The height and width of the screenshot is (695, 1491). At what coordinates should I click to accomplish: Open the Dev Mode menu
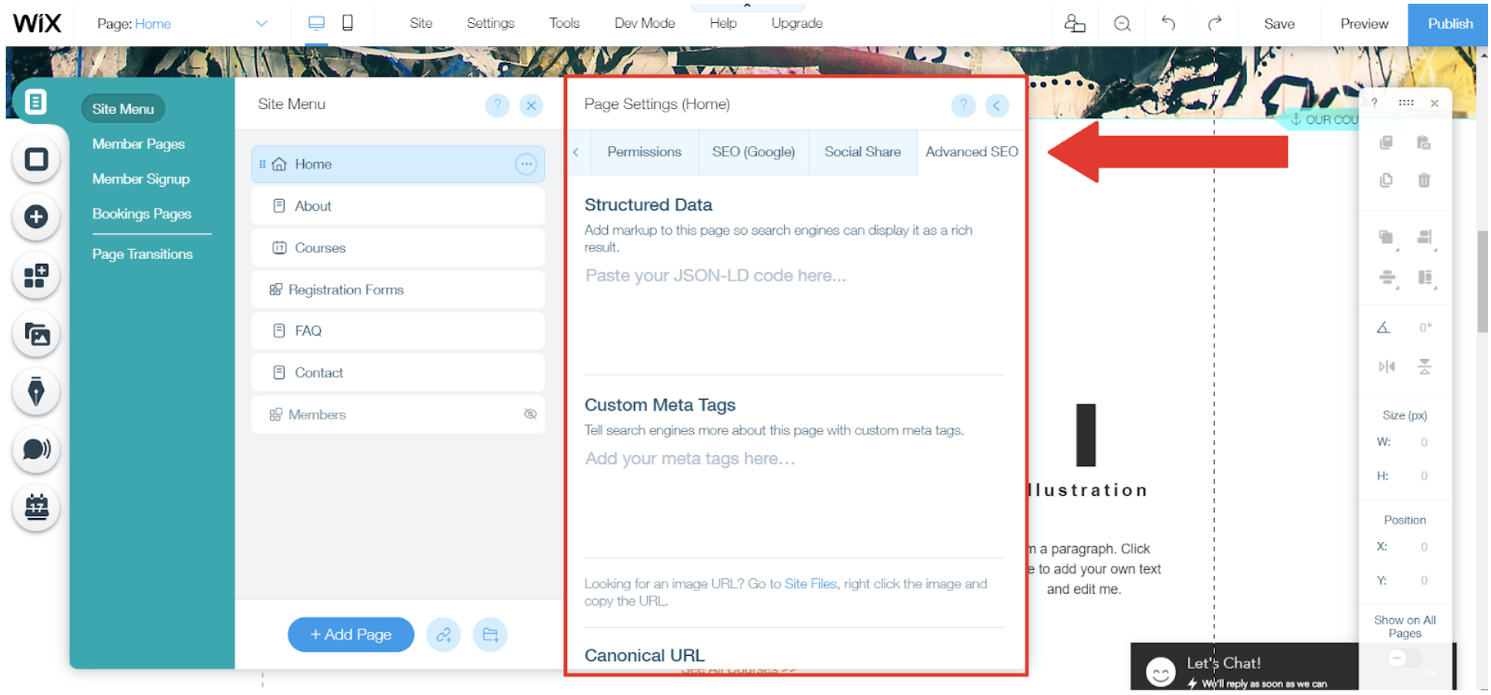point(645,23)
